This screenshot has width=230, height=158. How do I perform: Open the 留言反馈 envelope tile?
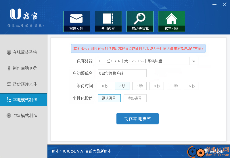coord(77,21)
